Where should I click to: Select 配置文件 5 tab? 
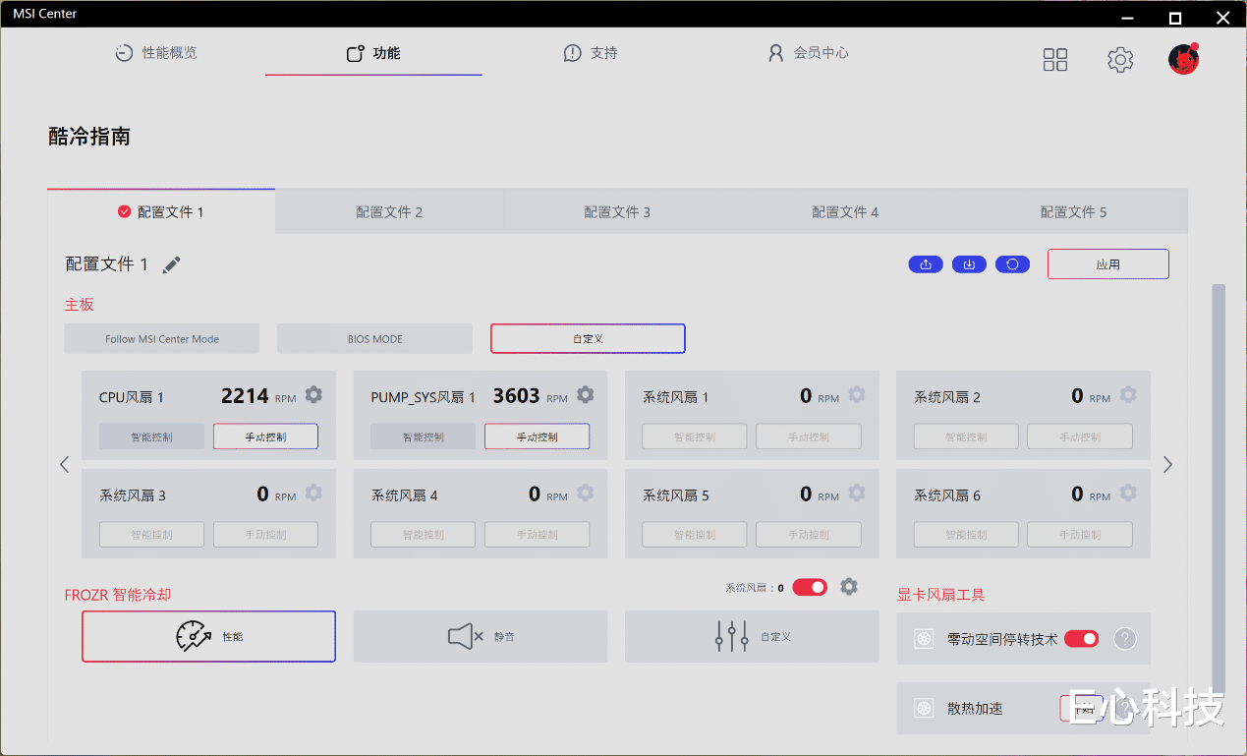[1073, 211]
